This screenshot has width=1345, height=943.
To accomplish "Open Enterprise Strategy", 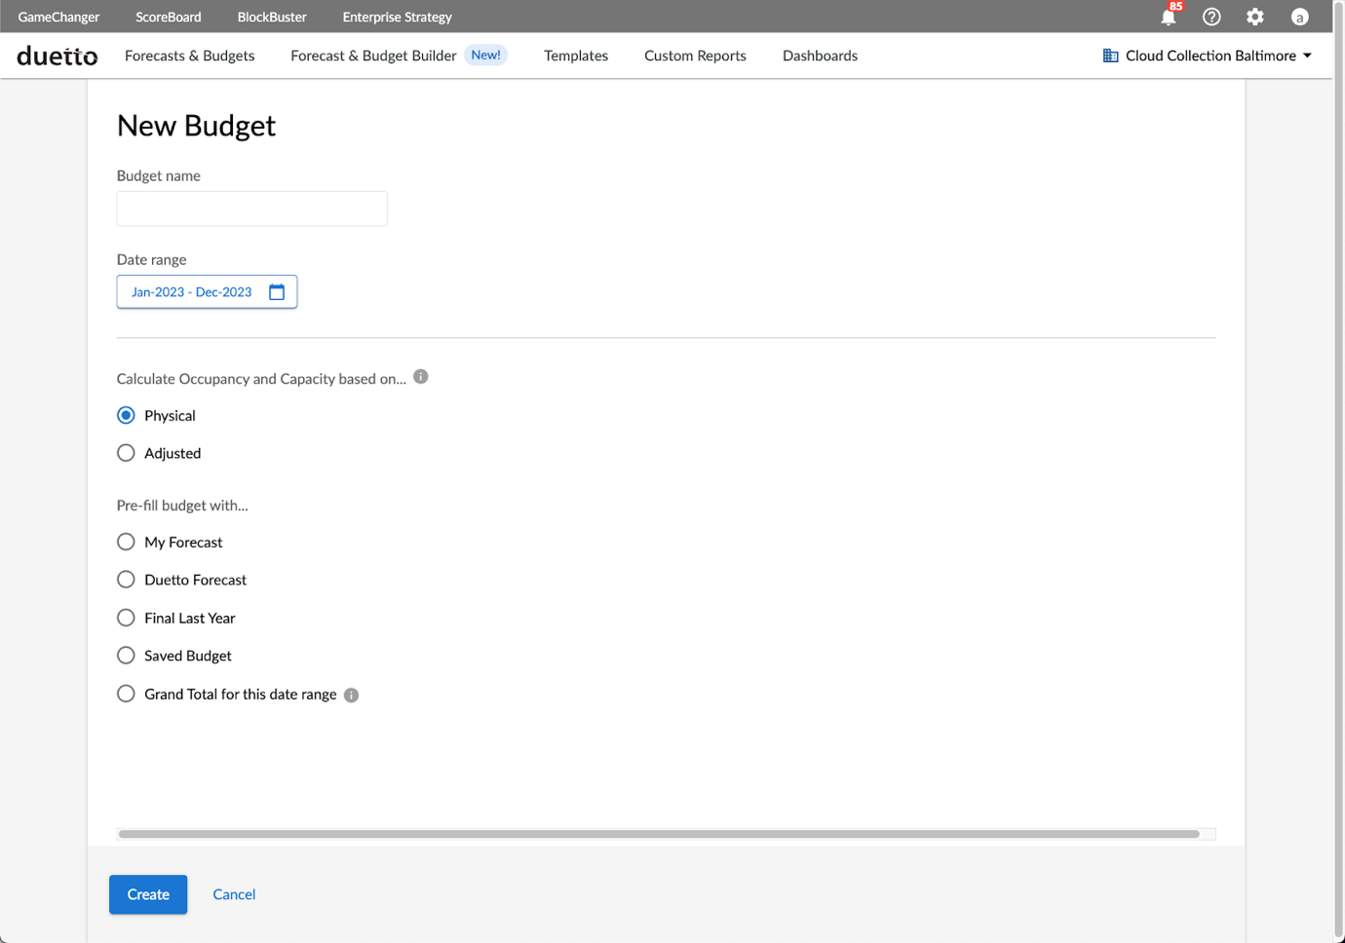I will (x=397, y=17).
